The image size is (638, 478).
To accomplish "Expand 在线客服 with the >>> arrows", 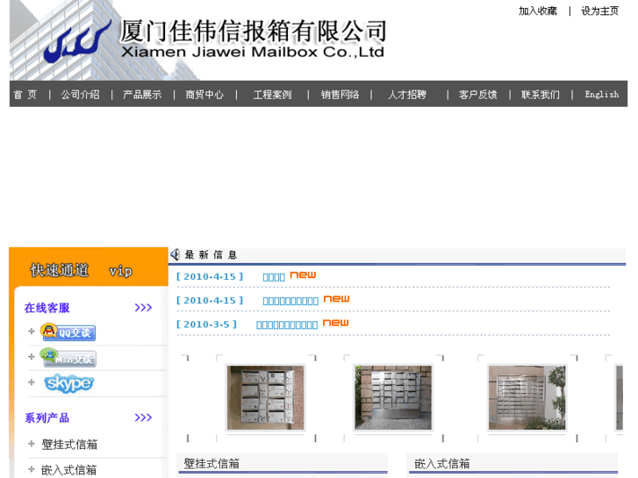I will tap(143, 308).
